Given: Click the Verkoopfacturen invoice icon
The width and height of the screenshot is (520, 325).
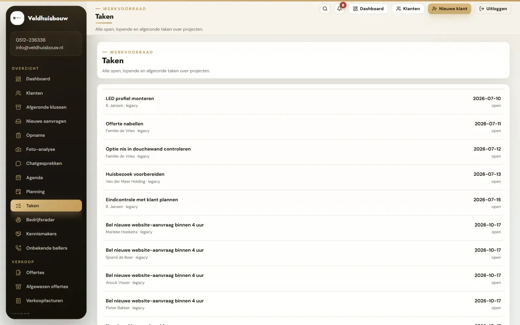Looking at the screenshot, I should click(x=19, y=301).
